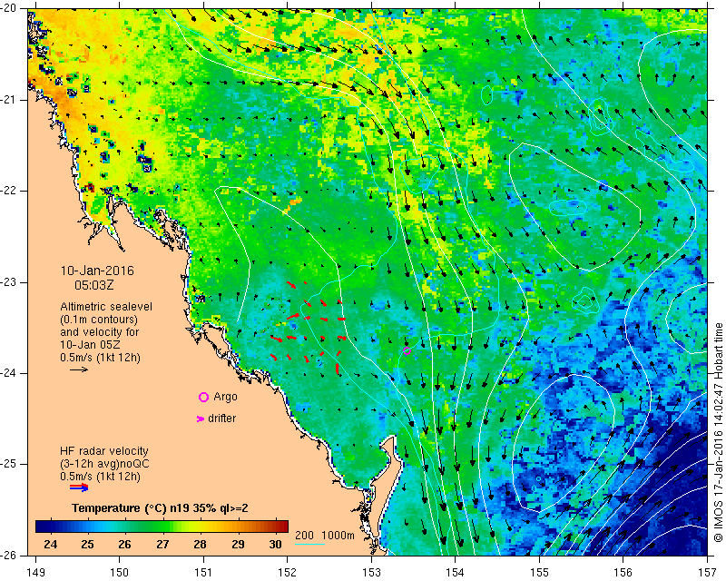726x581 pixels.
Task: Click the magenta Argo circle legend symbol
Action: tap(203, 397)
